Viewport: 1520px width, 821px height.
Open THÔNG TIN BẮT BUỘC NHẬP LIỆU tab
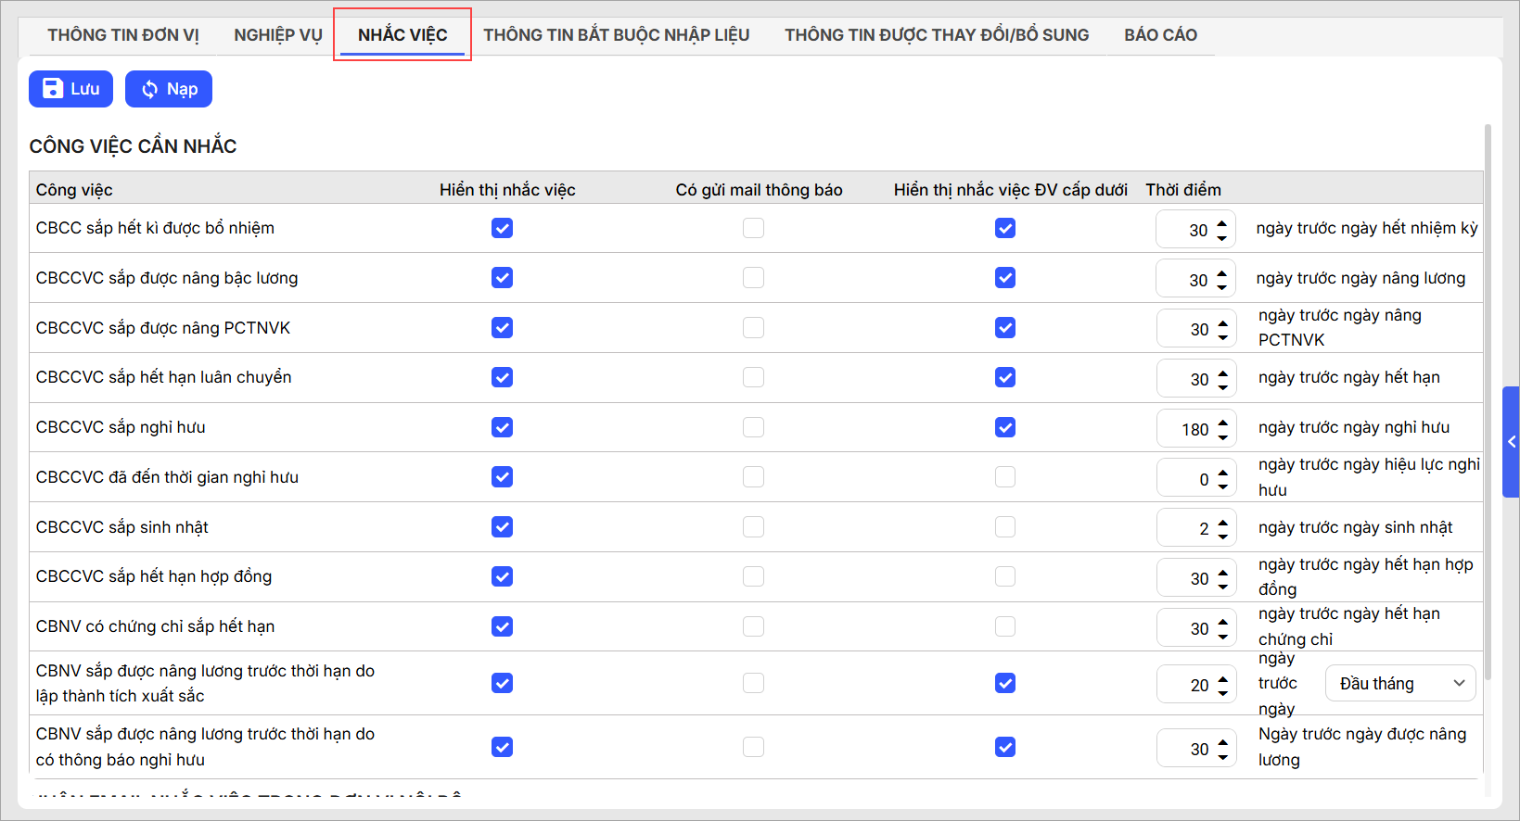[616, 35]
